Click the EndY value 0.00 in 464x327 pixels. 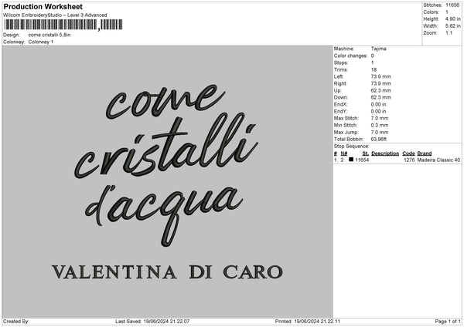(378, 112)
